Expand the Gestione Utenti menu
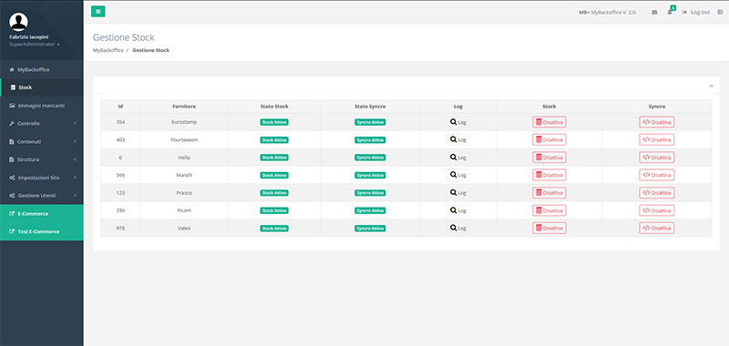The image size is (729, 346). tap(42, 196)
